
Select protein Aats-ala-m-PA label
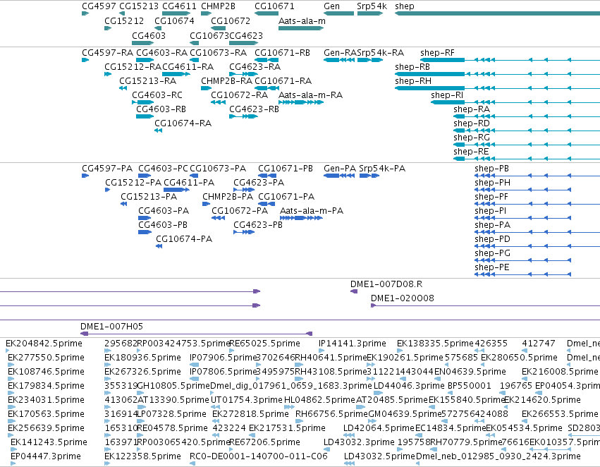pyautogui.click(x=312, y=211)
